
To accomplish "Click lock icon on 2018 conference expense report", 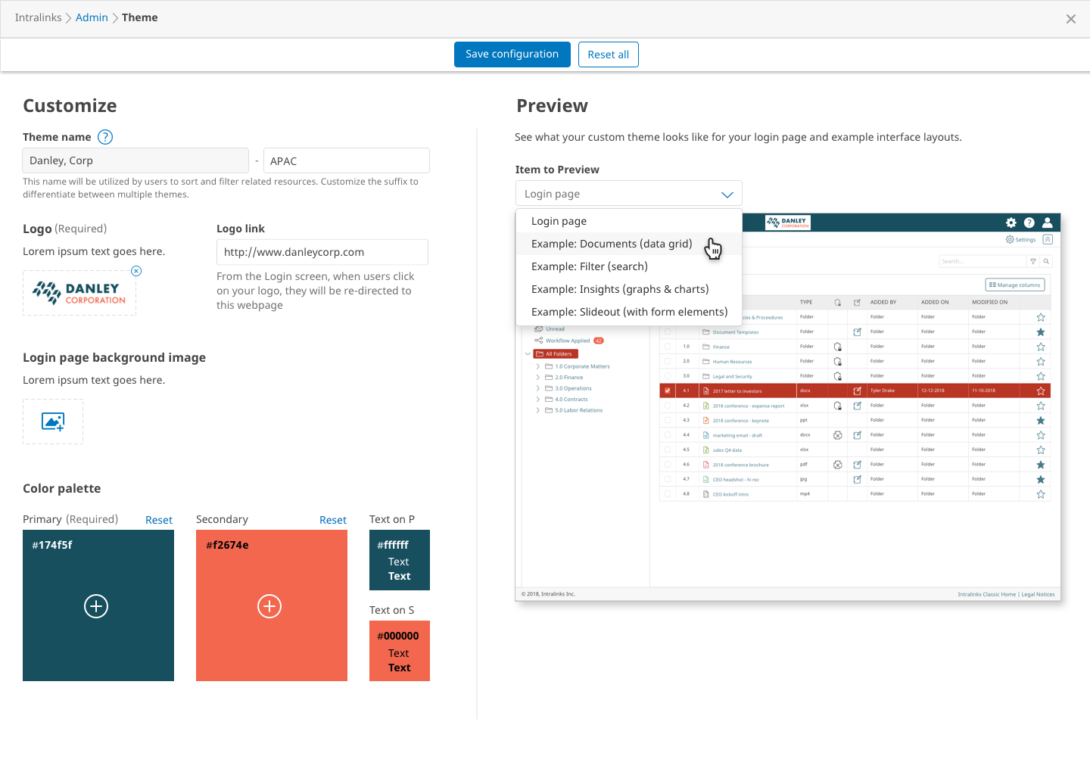I will click(838, 406).
